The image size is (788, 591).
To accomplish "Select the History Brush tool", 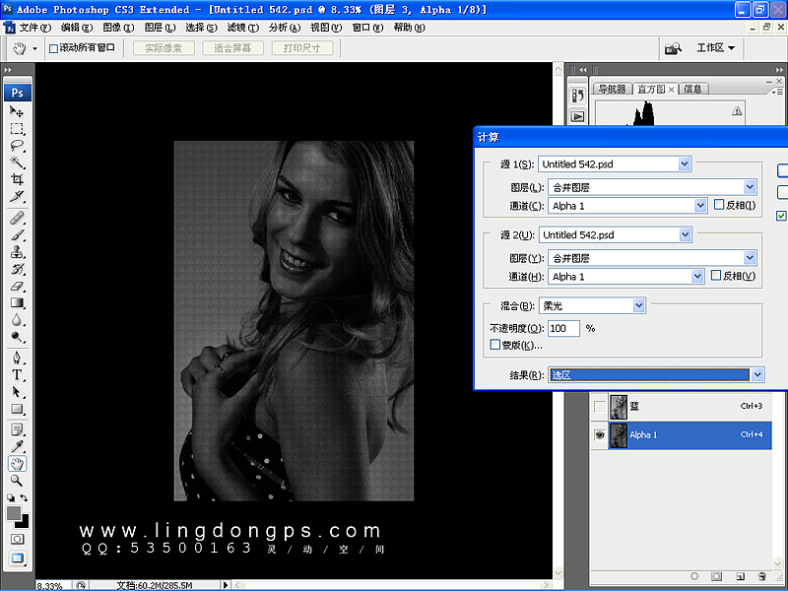I will (x=17, y=269).
